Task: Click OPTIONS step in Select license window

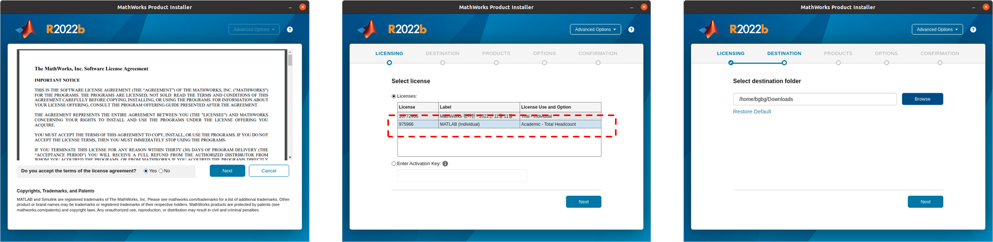Action: point(544,54)
